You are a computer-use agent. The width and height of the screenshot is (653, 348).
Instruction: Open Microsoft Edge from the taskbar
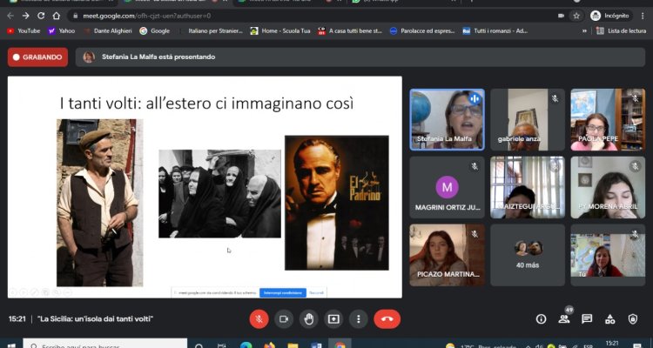pos(246,345)
